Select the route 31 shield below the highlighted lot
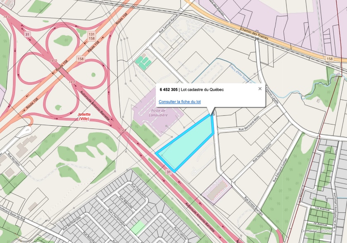This screenshot has width=347, height=243. tap(169, 172)
